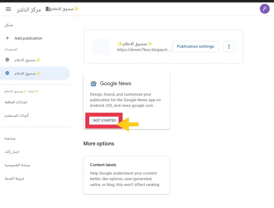Open إعدادات المنظمة organization settings
The image size is (274, 208).
coord(16,102)
